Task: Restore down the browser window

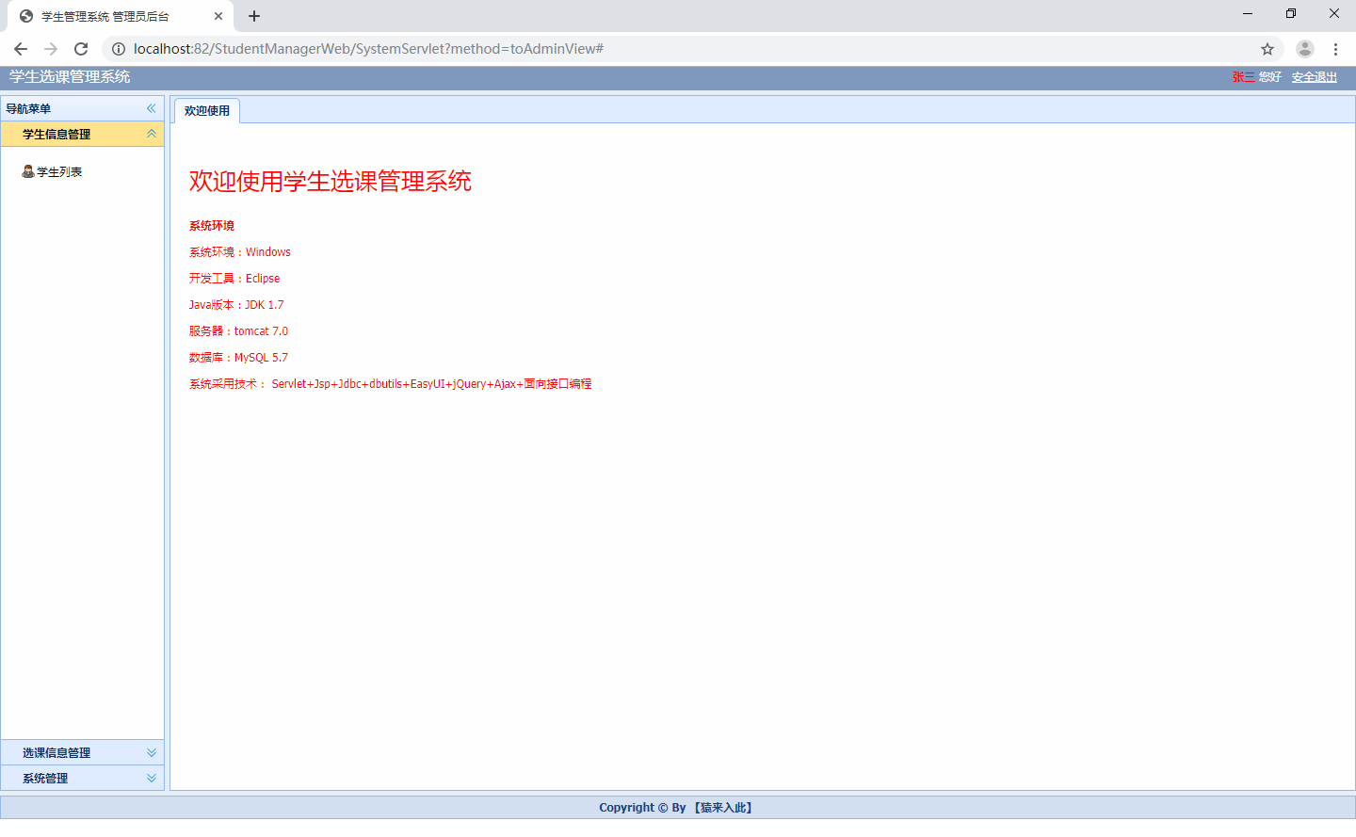Action: pyautogui.click(x=1291, y=13)
